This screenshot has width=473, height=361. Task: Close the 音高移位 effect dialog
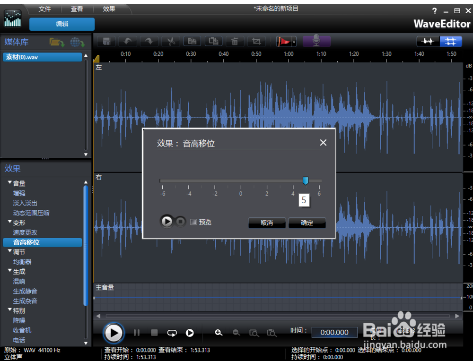pyautogui.click(x=323, y=143)
